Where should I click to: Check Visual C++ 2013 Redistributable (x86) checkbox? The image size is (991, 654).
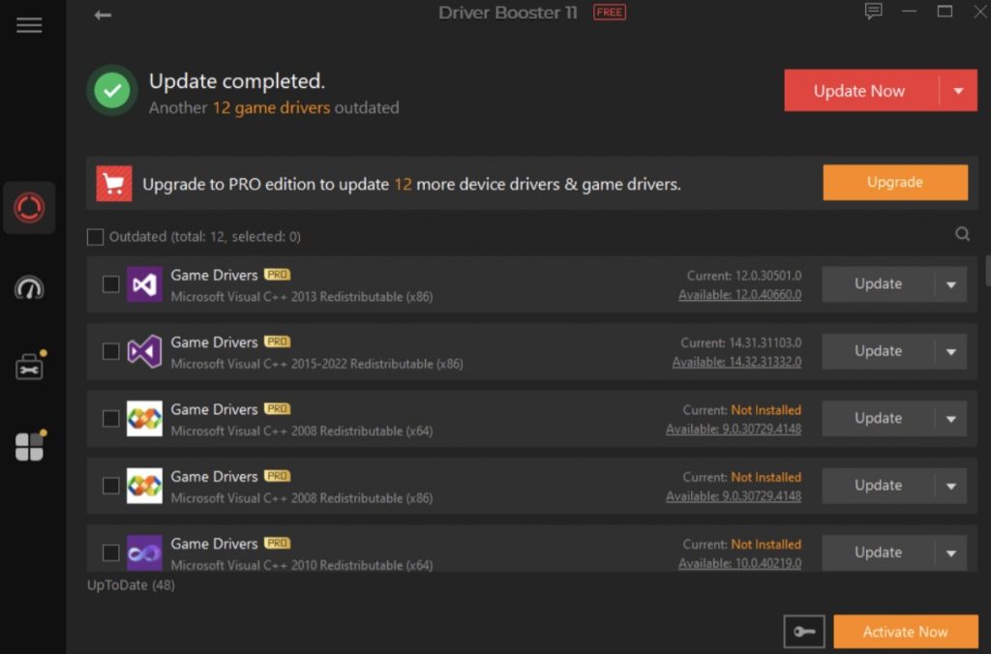[x=111, y=284]
